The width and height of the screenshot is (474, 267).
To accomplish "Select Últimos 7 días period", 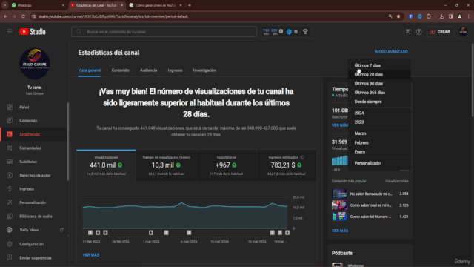I will [x=379, y=65].
